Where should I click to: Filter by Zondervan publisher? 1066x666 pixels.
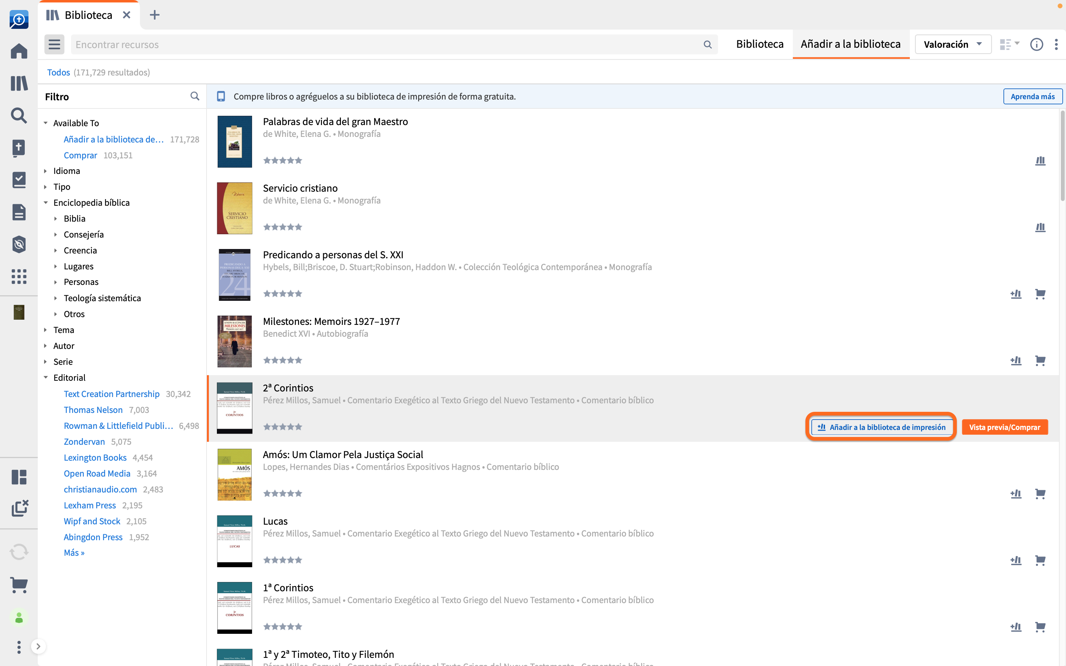click(84, 441)
